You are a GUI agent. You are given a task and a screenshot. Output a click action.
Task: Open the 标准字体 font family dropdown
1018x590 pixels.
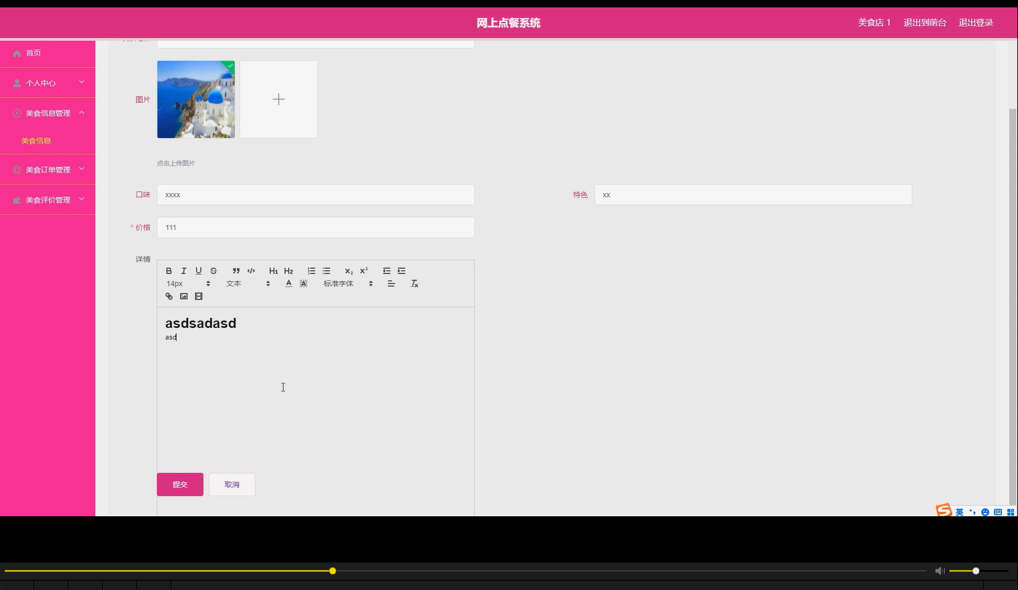pyautogui.click(x=342, y=283)
